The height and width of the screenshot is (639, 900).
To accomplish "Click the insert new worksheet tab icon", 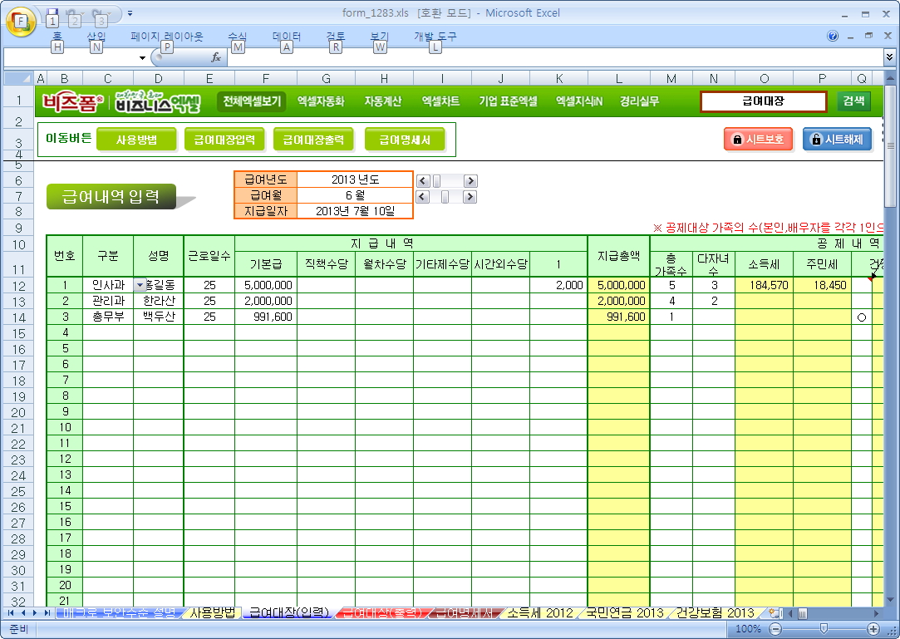I will pyautogui.click(x=775, y=613).
